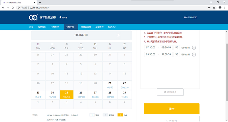Click the 选中 legend yellow swatch
This screenshot has height=122, width=228.
point(120,115)
